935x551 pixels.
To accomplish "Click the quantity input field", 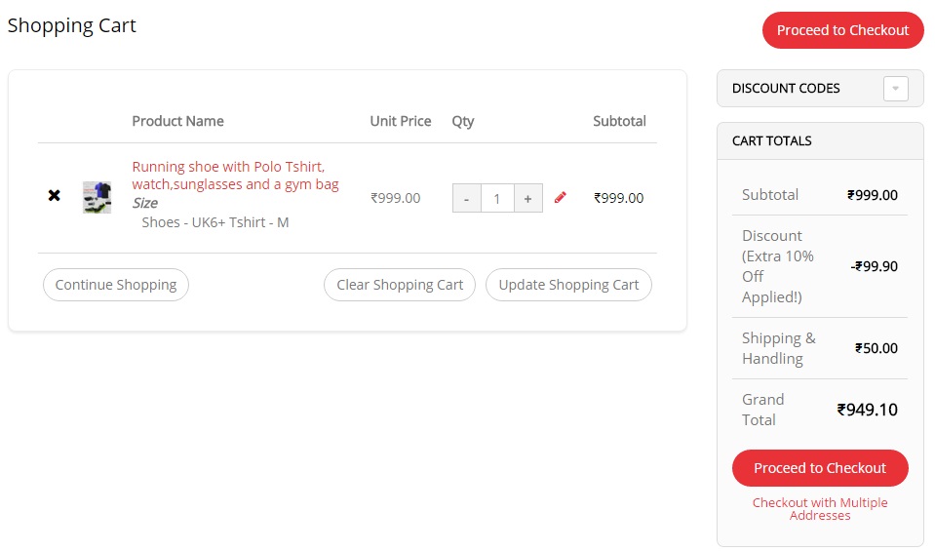I will click(x=497, y=198).
